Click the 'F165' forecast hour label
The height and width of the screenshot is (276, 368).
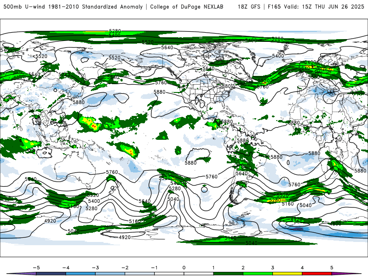274,6
